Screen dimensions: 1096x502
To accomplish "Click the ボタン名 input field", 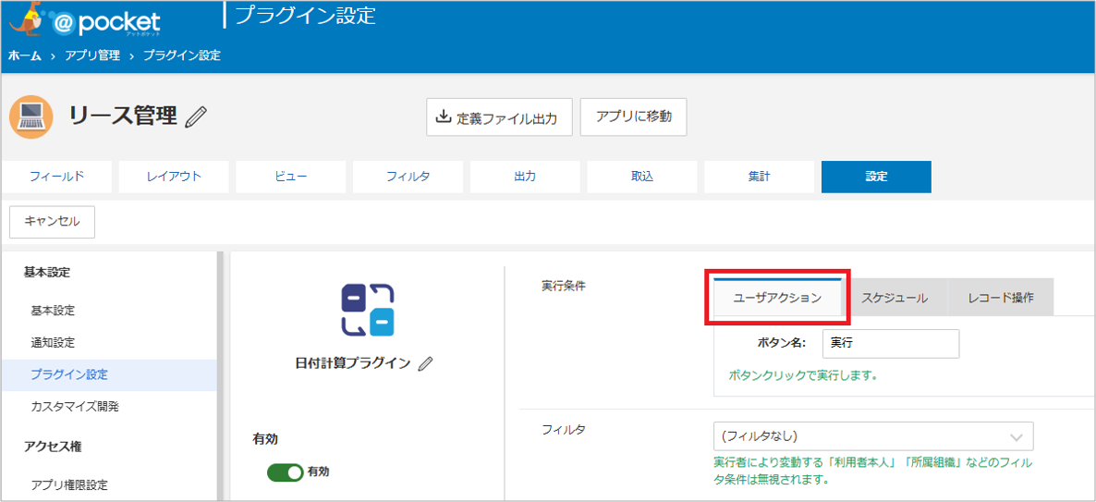I will pos(890,343).
